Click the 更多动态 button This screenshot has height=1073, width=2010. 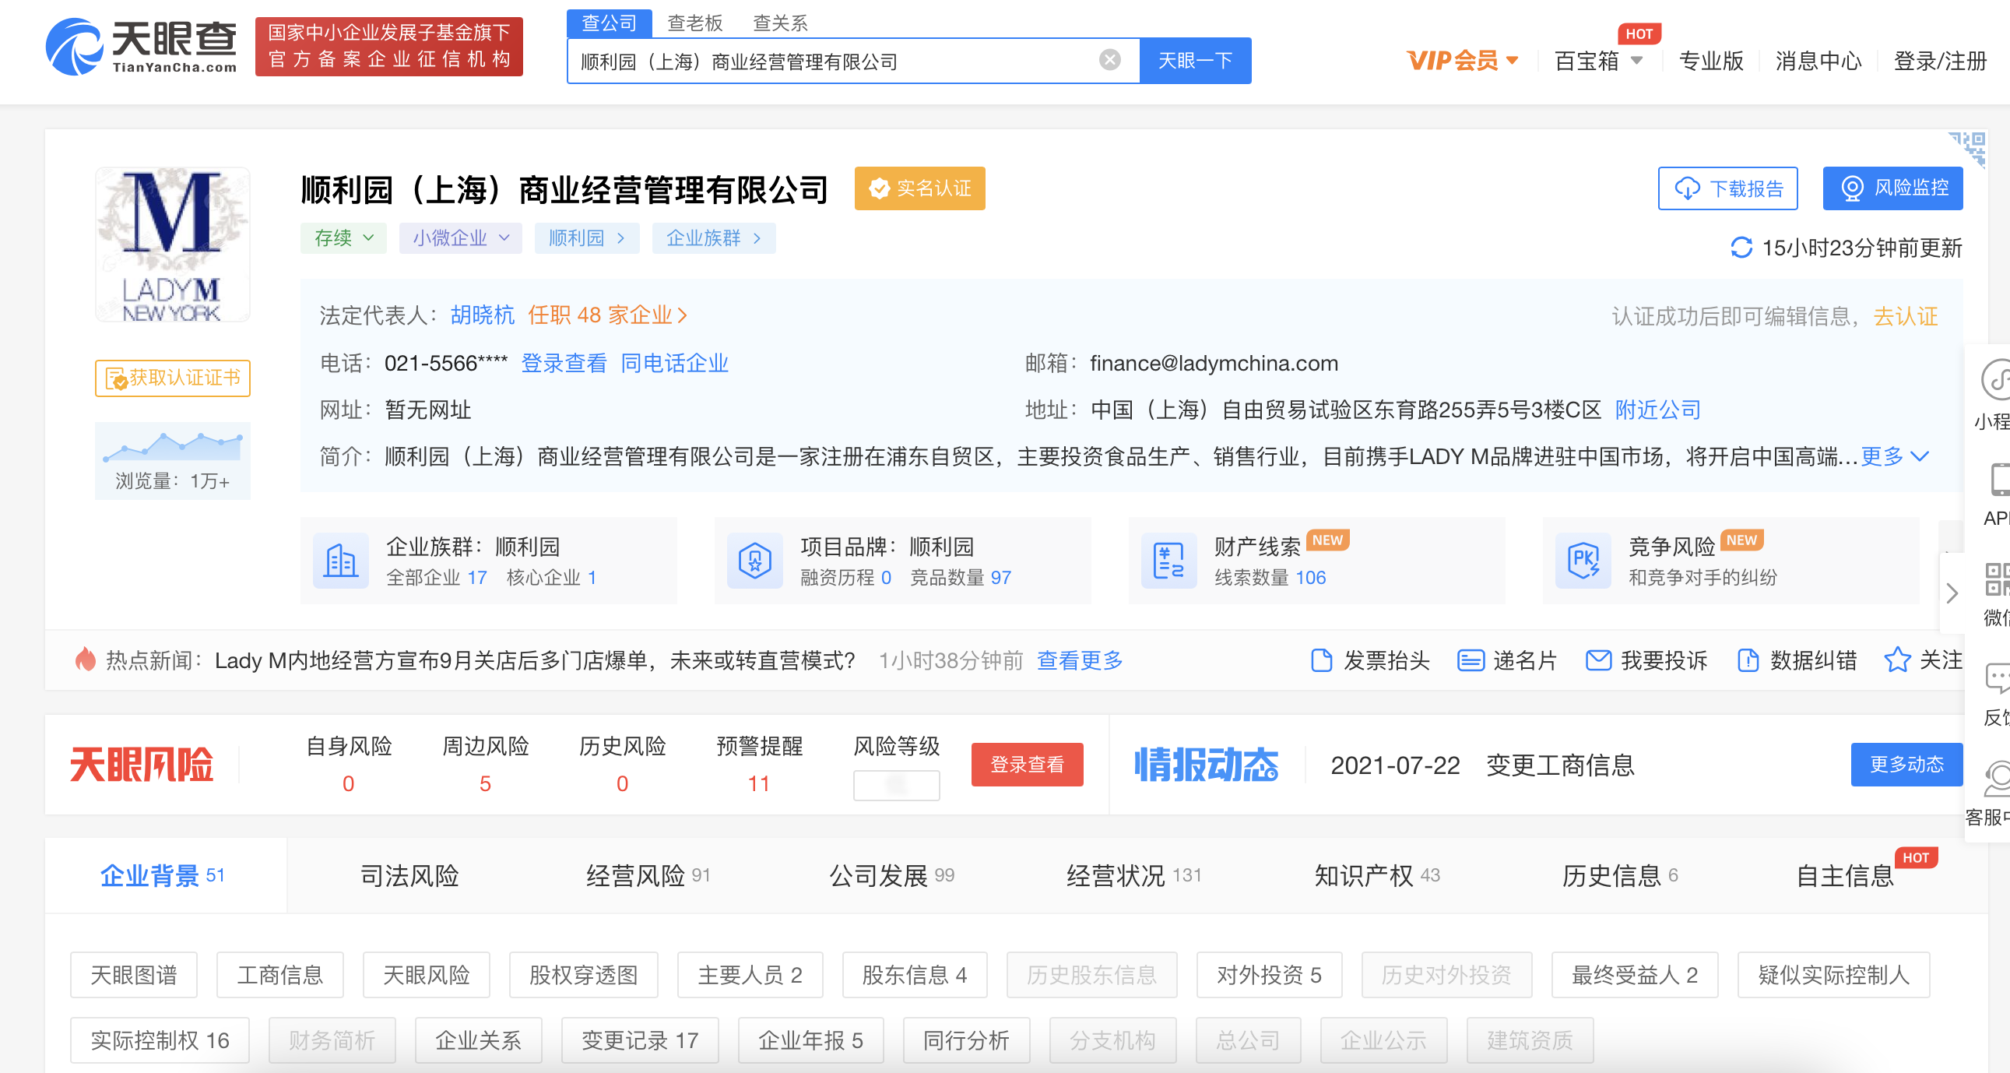[x=1906, y=764]
